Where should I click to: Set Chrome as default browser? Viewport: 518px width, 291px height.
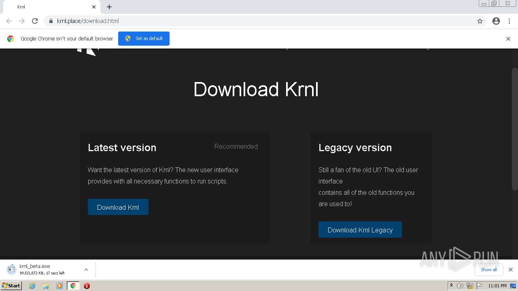click(144, 38)
